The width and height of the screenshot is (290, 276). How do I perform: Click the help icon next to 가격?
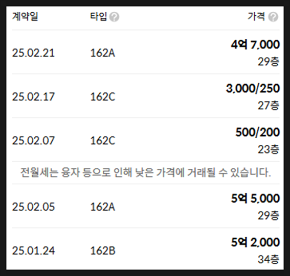pyautogui.click(x=273, y=17)
